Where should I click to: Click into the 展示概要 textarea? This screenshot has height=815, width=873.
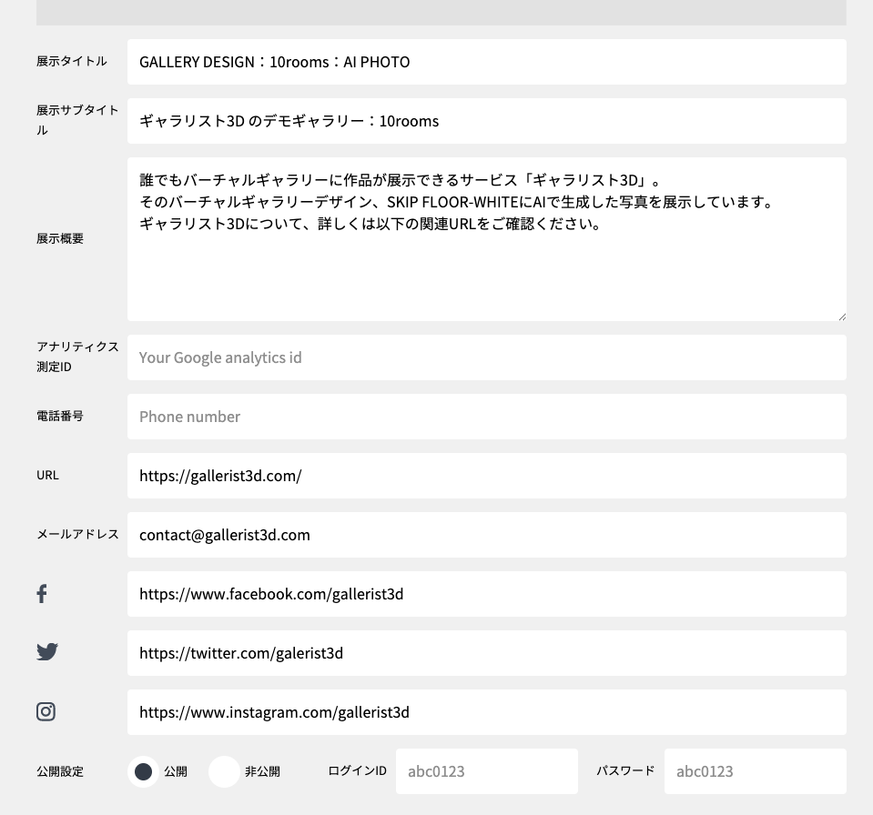[x=487, y=239]
